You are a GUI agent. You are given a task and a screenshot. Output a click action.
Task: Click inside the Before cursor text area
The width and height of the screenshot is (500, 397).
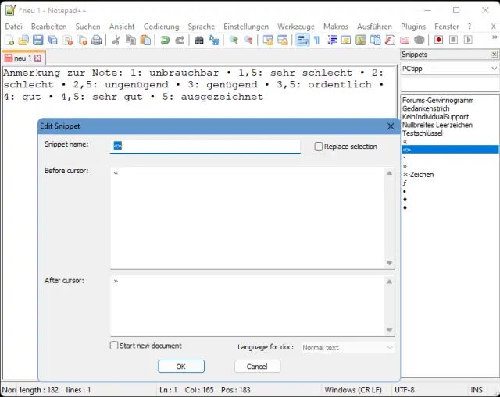click(x=248, y=218)
